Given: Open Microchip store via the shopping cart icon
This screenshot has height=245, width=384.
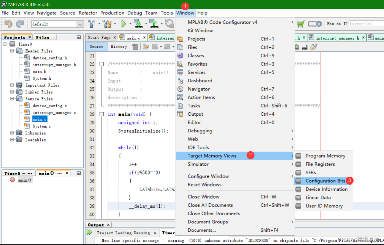Looking at the screenshot, I should 301,24.
